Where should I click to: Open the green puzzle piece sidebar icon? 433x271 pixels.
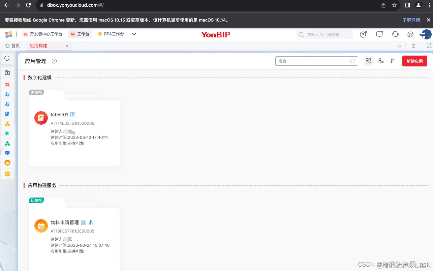7,133
